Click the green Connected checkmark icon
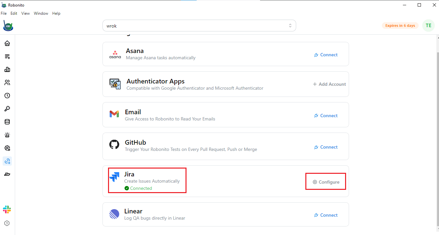 click(127, 188)
